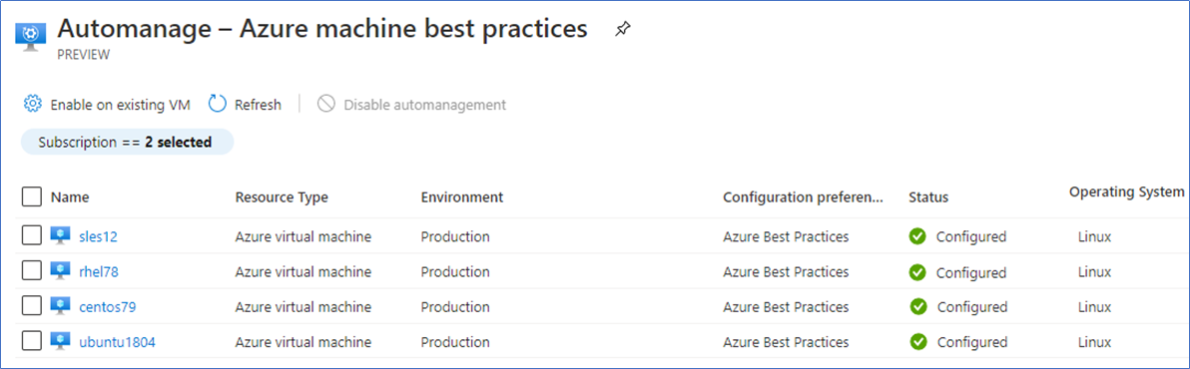Viewport: 1190px width, 369px height.
Task: Click the circular Refresh arrow icon
Action: point(218,104)
